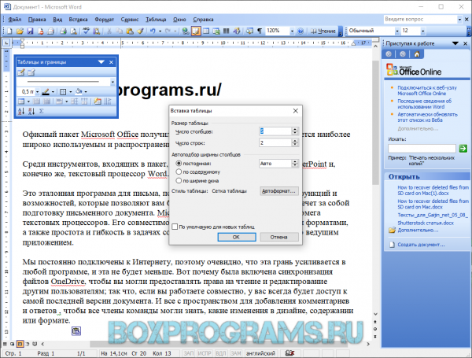Click the number of columns input field
This screenshot has width=472, height=358.
(275, 131)
